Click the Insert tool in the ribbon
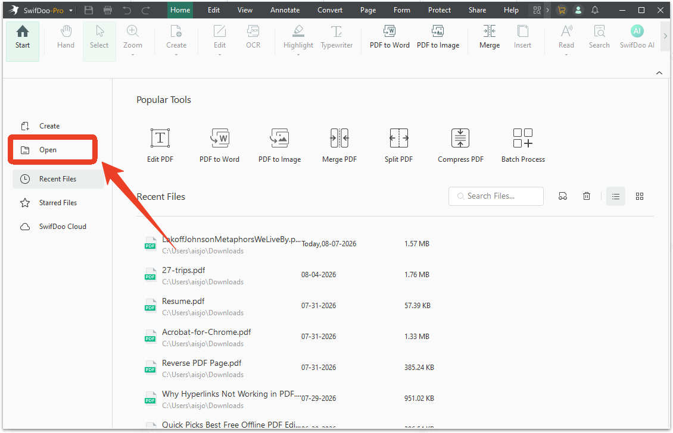Image resolution: width=673 pixels, height=433 pixels. 522,37
